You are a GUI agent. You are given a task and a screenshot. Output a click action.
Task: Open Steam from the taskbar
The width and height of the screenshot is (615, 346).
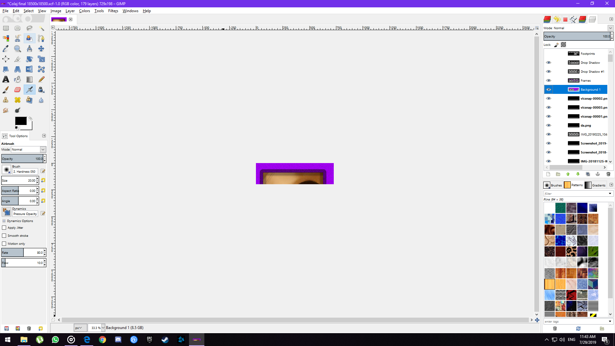(x=165, y=340)
